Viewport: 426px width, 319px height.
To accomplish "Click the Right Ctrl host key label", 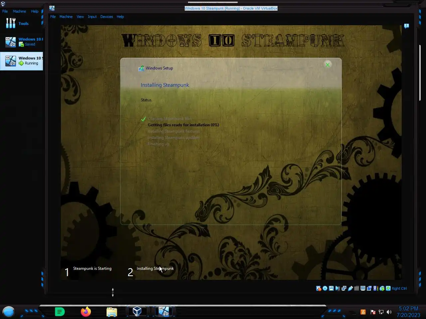I will [x=399, y=288].
